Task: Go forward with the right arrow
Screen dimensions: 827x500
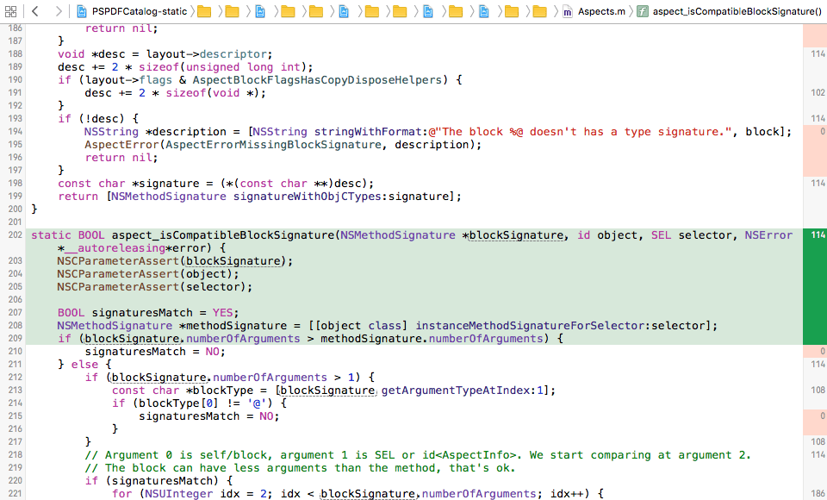Action: point(58,11)
